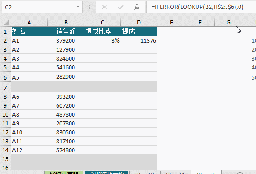
Task: Click the name cell A2
Action: tap(29, 49)
